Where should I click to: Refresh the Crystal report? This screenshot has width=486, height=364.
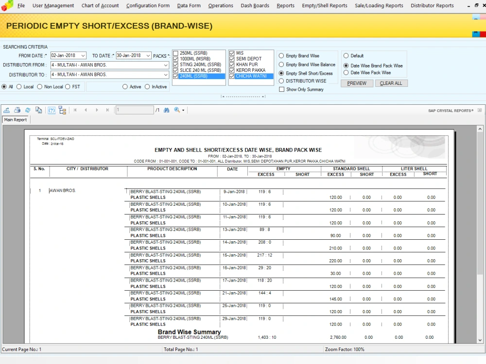point(28,110)
